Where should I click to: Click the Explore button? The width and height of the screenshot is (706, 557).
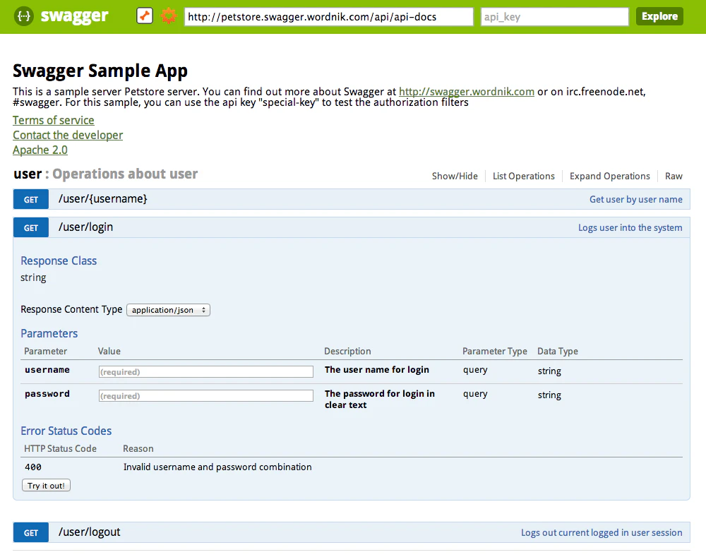(x=659, y=16)
